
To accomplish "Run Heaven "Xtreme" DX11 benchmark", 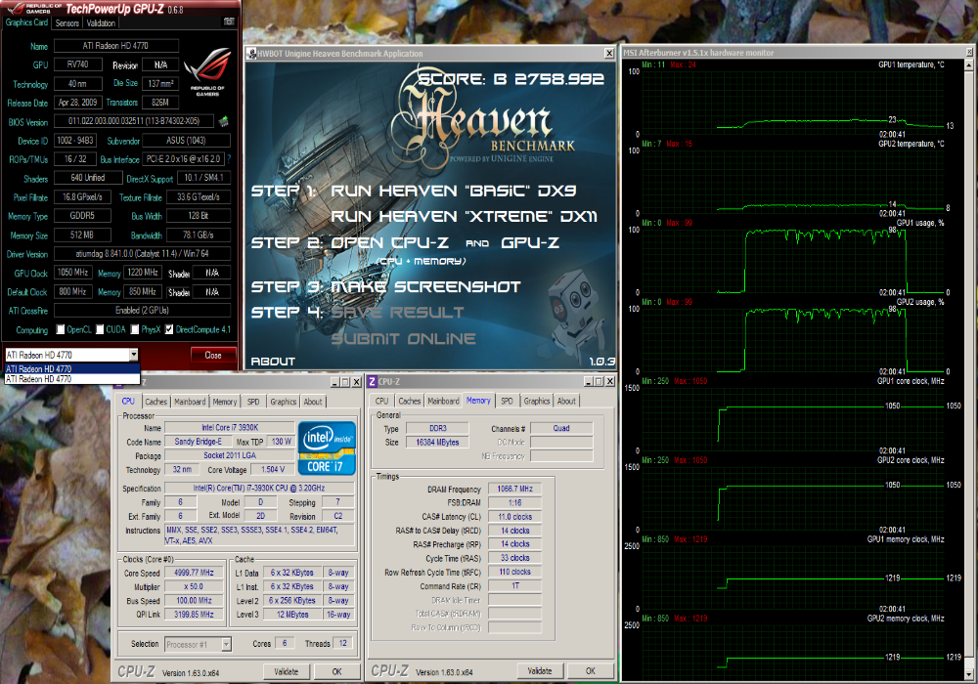I will pos(464,216).
